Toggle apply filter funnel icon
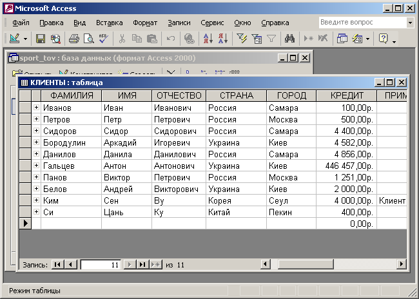419x299 pixels. [271, 39]
